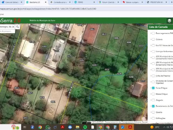The width and height of the screenshot is (173, 130).
Task: Expand the Eco101 Faixas layer arrow
Action: coord(151,45)
